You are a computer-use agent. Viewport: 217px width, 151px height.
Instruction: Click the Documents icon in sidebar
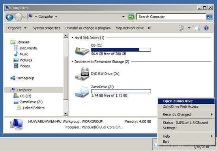coord(16,48)
